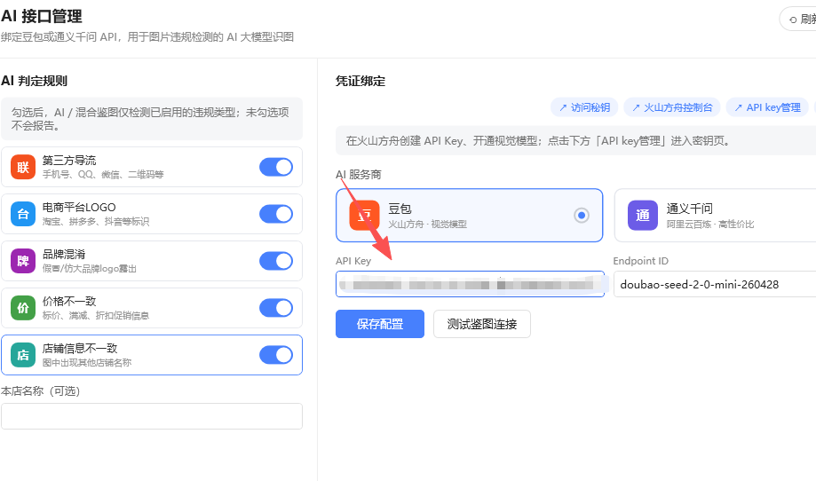The height and width of the screenshot is (481, 816).
Task: Click the Endpoint ID input field
Action: point(715,284)
